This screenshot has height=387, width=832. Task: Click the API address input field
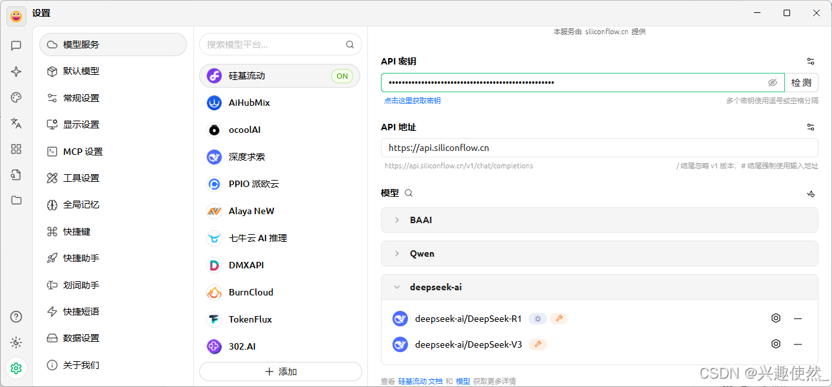[x=599, y=148]
